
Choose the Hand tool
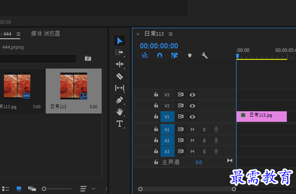point(120,112)
